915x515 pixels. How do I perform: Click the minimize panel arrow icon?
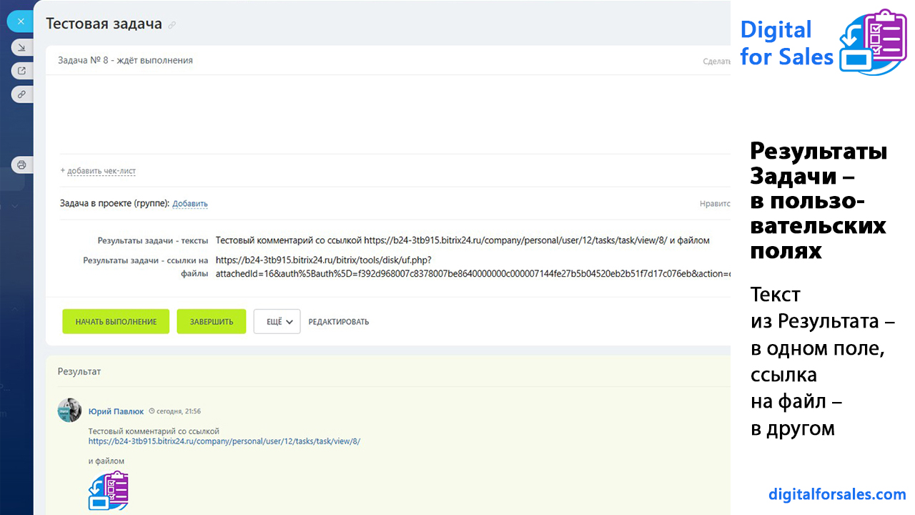[x=21, y=47]
